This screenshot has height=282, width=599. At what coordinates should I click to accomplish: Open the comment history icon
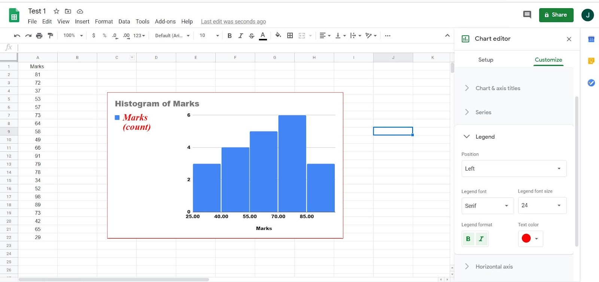[x=527, y=15]
